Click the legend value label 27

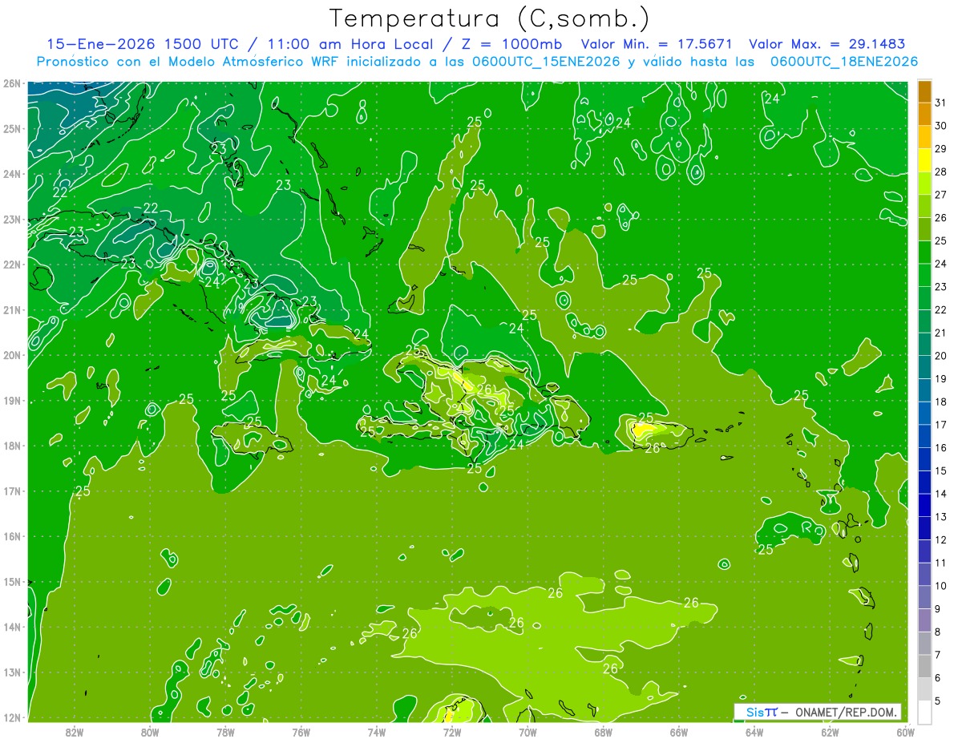(940, 194)
